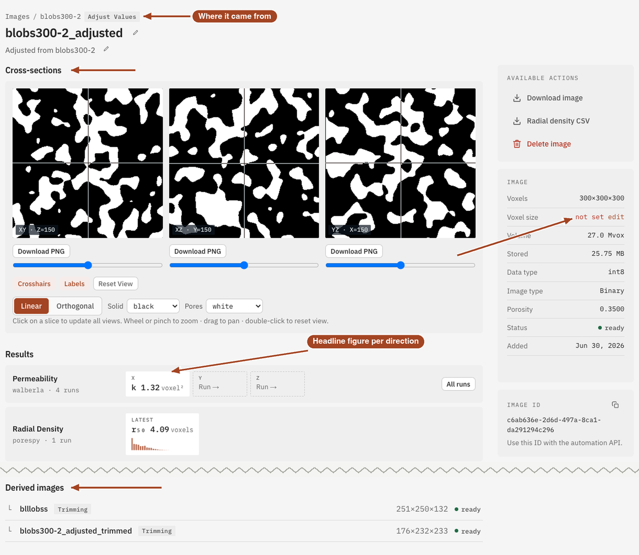This screenshot has height=555, width=639.
Task: Click 'not set edit' for Voxel size
Action: point(600,217)
